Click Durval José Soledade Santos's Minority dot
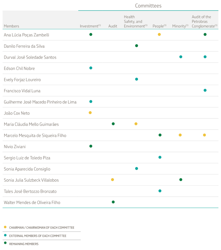The height and width of the screenshot is (250, 221). click(181, 57)
